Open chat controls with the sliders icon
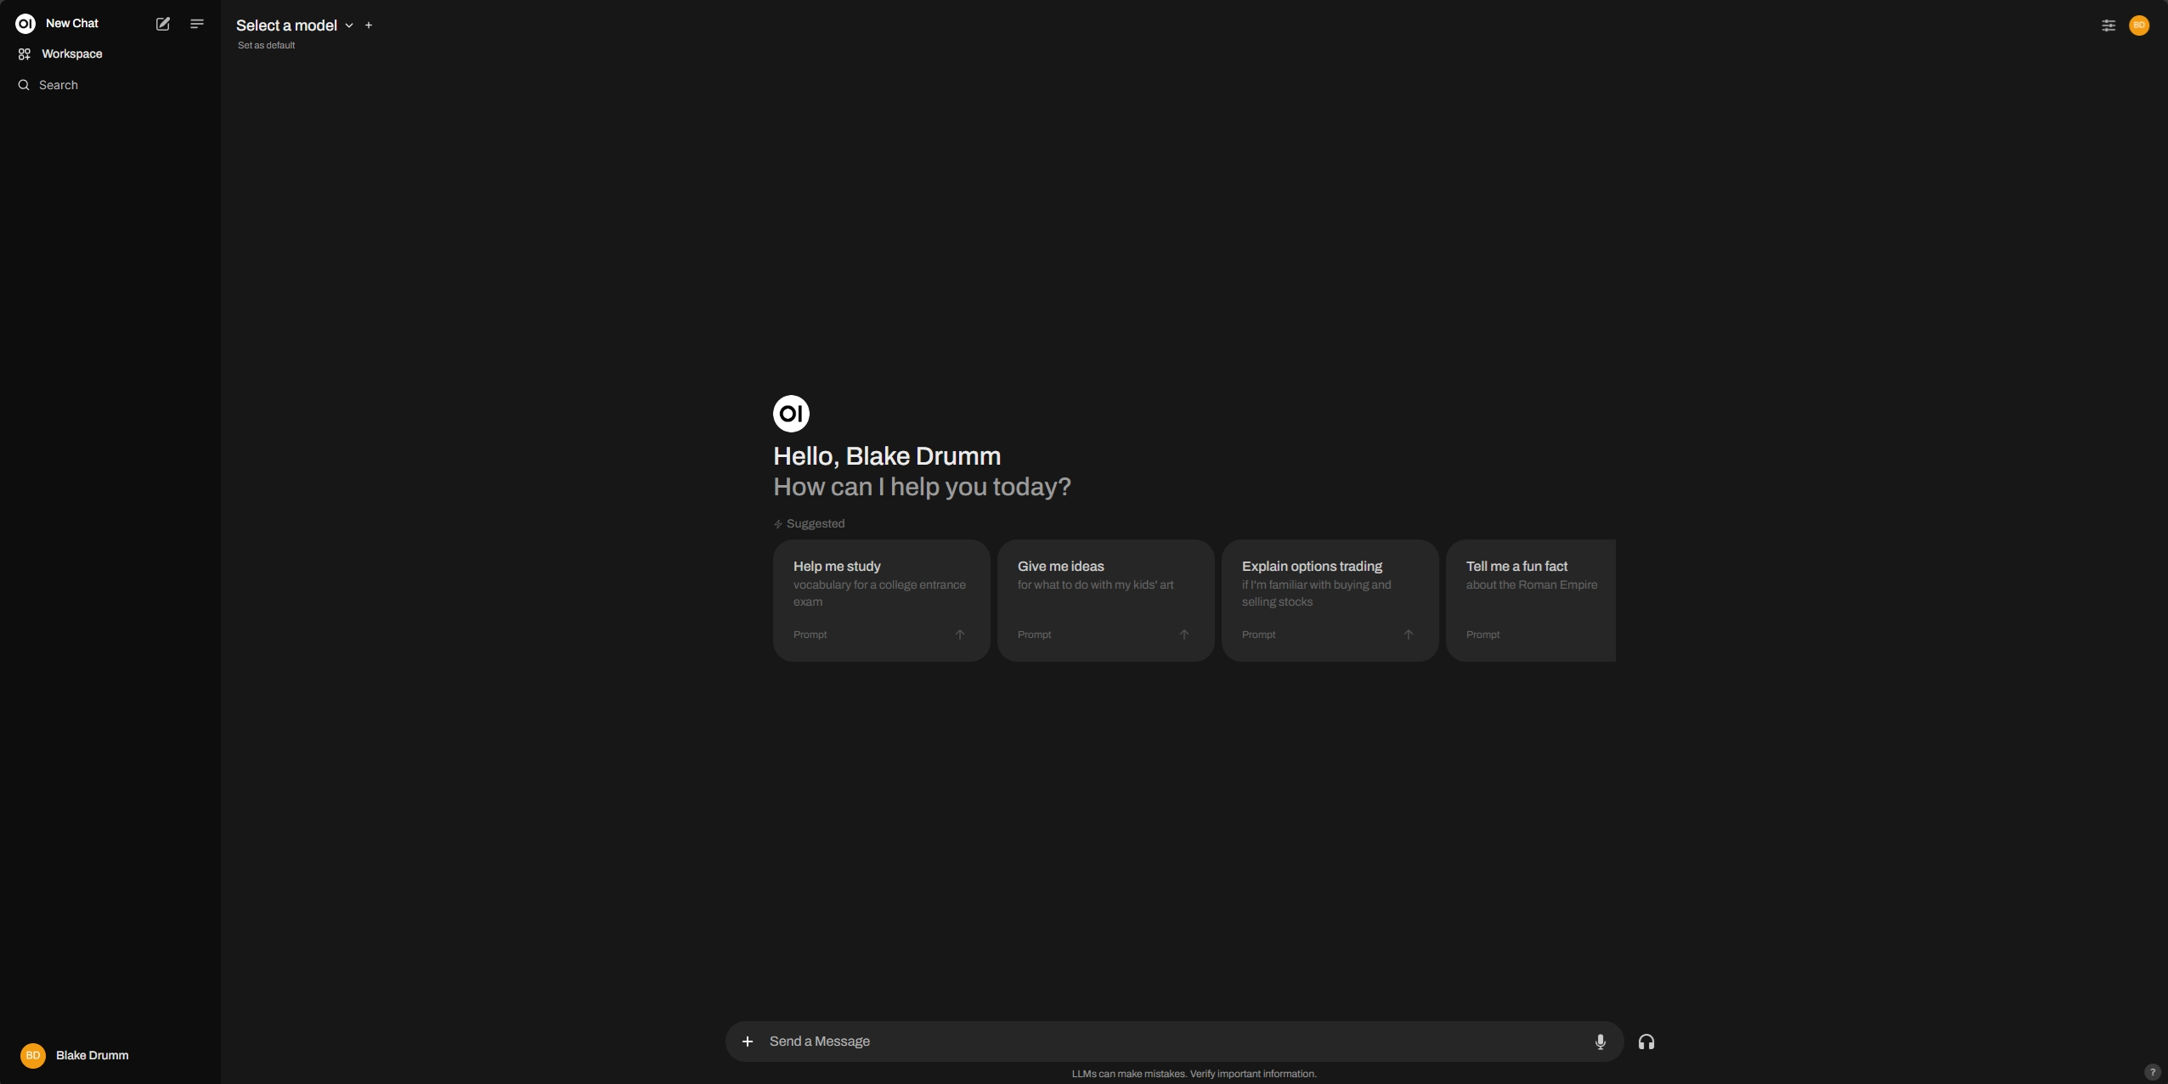 click(2108, 25)
